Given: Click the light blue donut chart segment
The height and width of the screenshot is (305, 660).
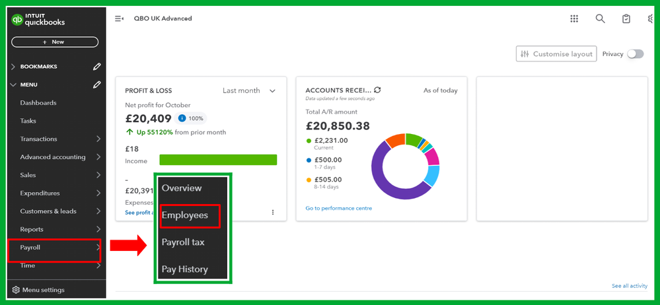Looking at the screenshot, I should pyautogui.click(x=432, y=176).
